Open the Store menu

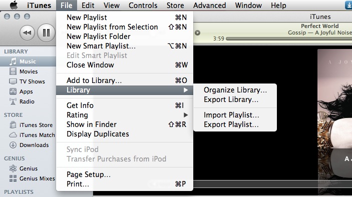[x=175, y=5]
